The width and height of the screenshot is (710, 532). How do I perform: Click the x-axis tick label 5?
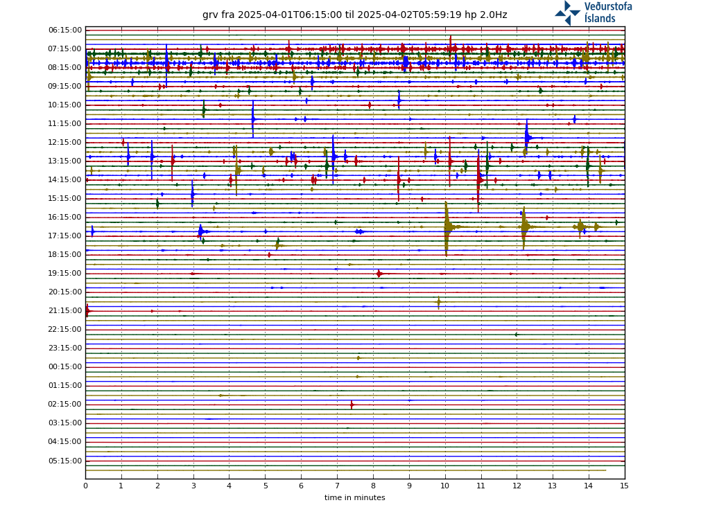click(x=266, y=486)
